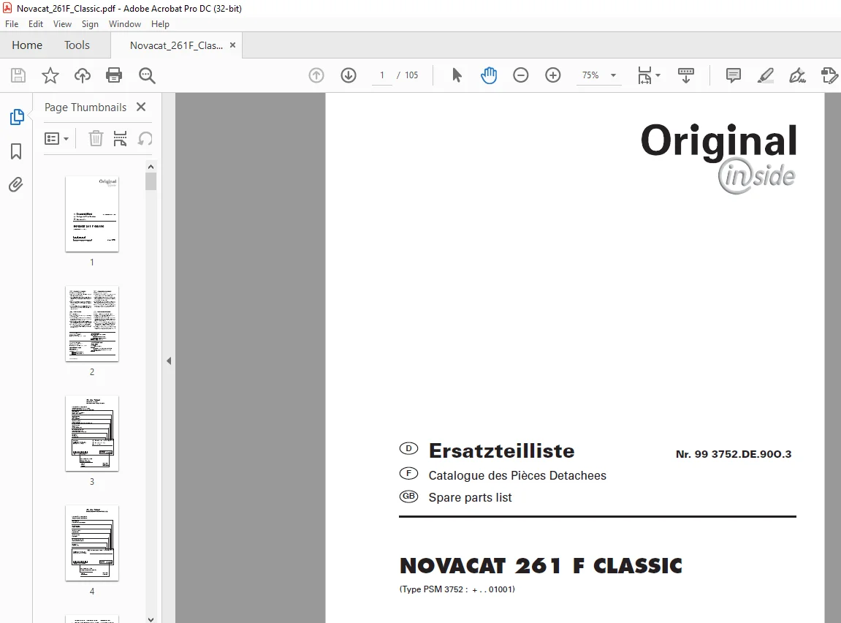Open the Window menu
This screenshot has width=841, height=623.
(x=124, y=24)
